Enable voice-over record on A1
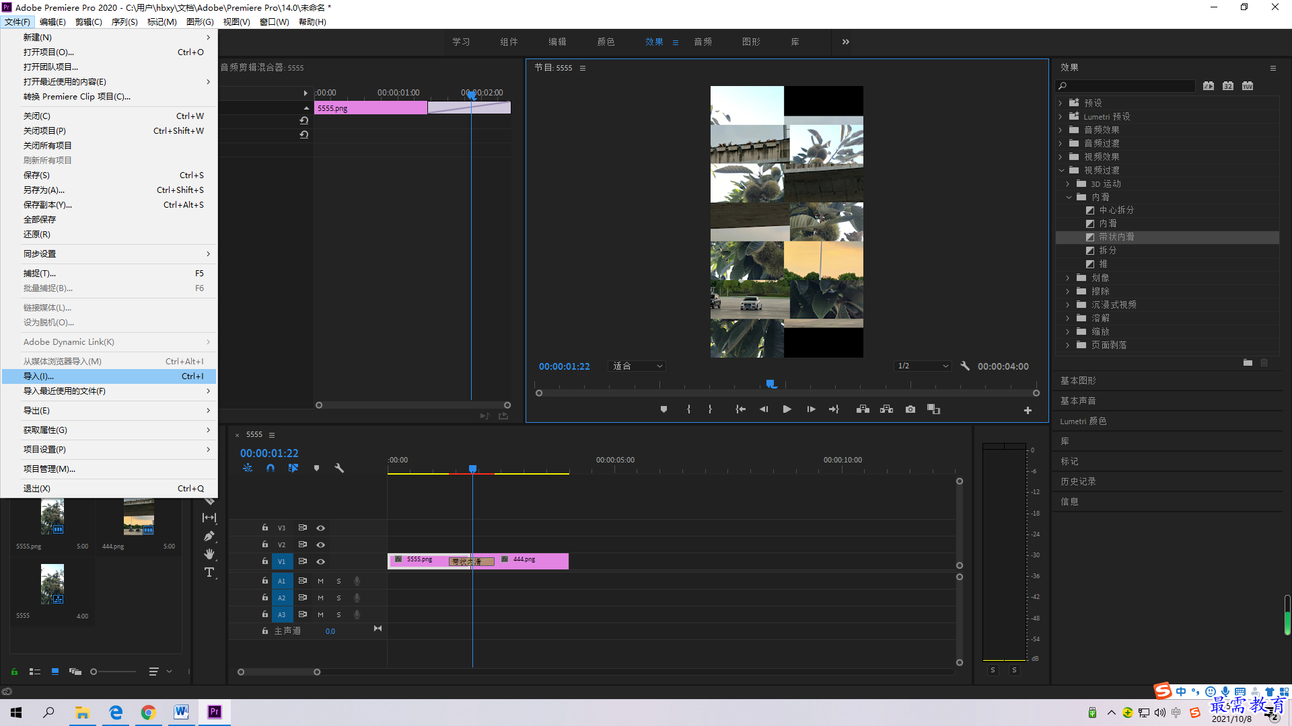Image resolution: width=1292 pixels, height=726 pixels. pos(357,581)
